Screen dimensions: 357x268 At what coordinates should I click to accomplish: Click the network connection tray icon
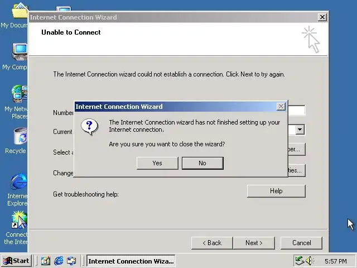point(300,261)
